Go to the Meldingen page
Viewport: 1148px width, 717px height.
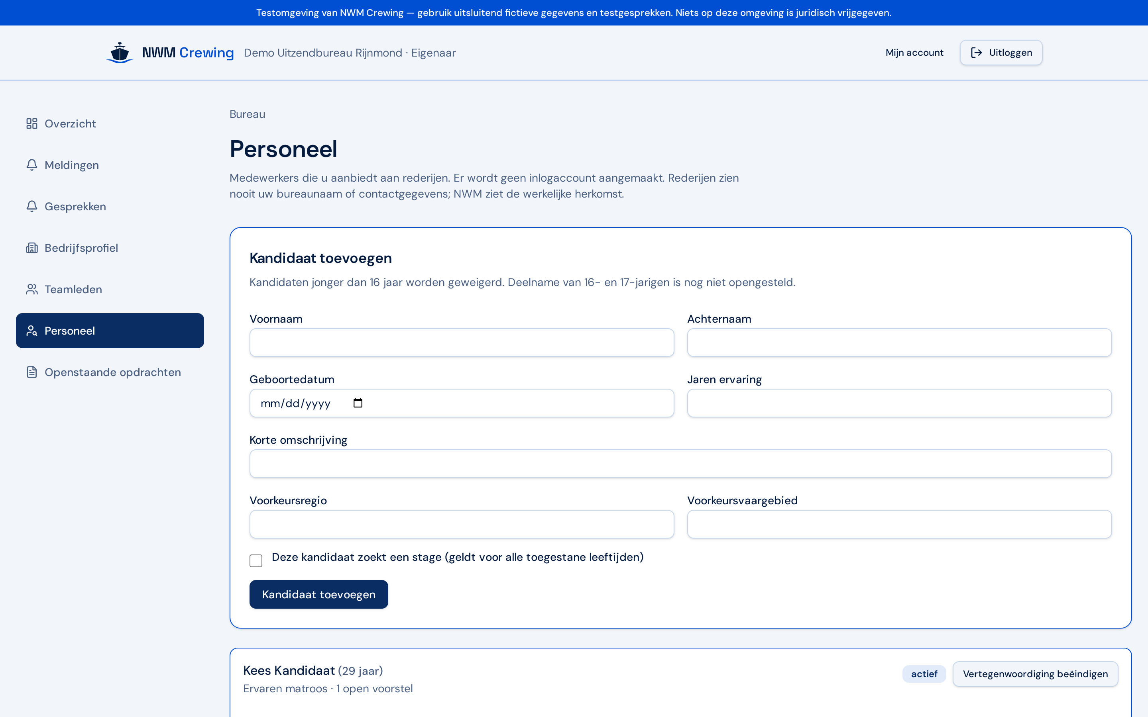[110, 165]
